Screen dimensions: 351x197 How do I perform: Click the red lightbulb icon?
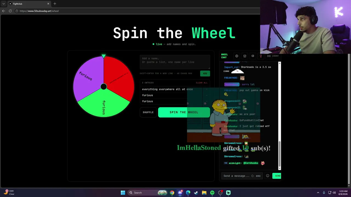[261, 56]
